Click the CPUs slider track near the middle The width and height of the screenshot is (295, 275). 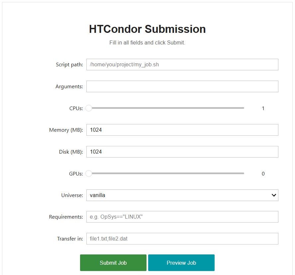point(166,108)
